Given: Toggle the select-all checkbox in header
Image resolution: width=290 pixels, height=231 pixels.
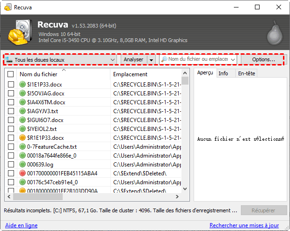Looking at the screenshot, I should point(11,74).
